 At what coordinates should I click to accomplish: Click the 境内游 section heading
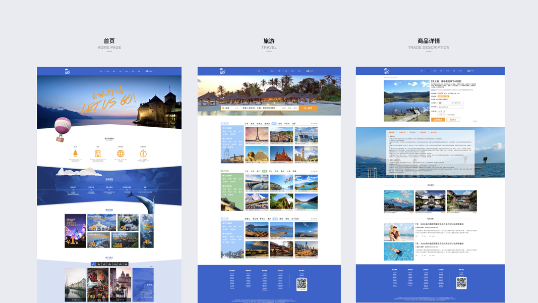tap(224, 171)
